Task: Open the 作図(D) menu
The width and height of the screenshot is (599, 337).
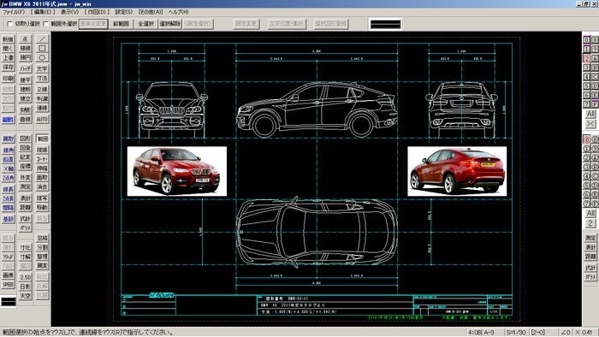Action: pyautogui.click(x=97, y=12)
